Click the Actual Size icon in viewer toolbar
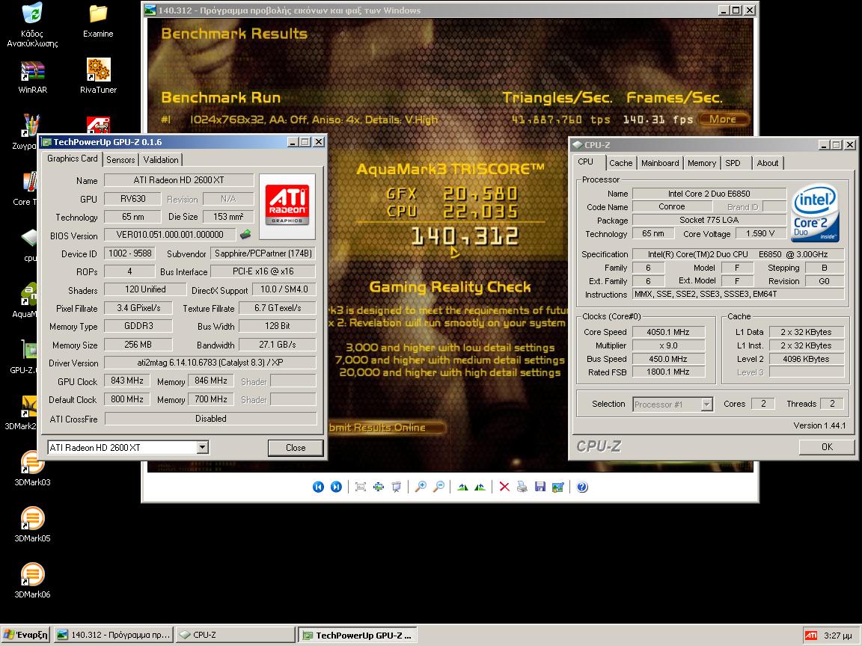The height and width of the screenshot is (646, 862). [378, 487]
